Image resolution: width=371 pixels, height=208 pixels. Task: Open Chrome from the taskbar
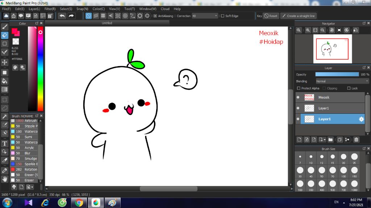(79, 203)
